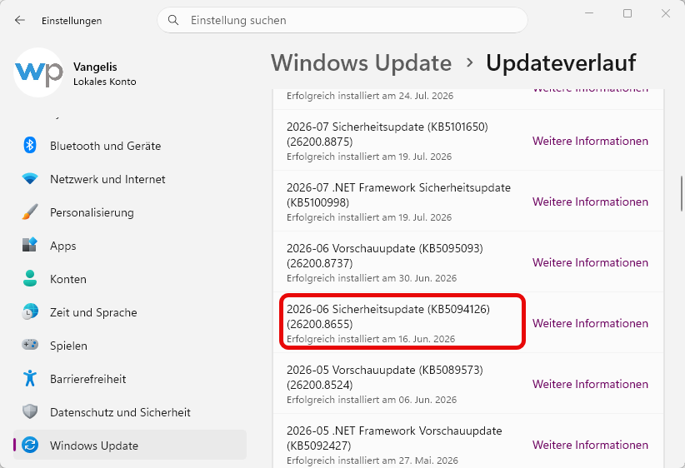The width and height of the screenshot is (685, 468).
Task: Click the WP profile avatar
Action: click(x=38, y=72)
